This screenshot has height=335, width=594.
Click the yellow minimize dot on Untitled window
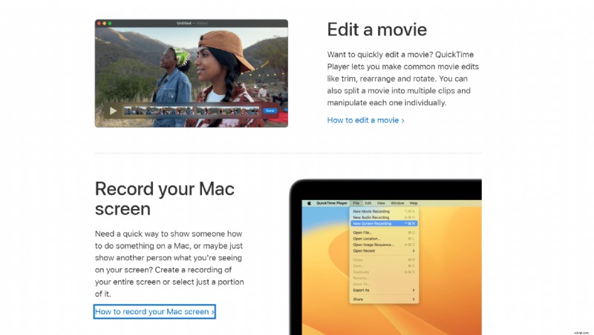click(x=103, y=23)
